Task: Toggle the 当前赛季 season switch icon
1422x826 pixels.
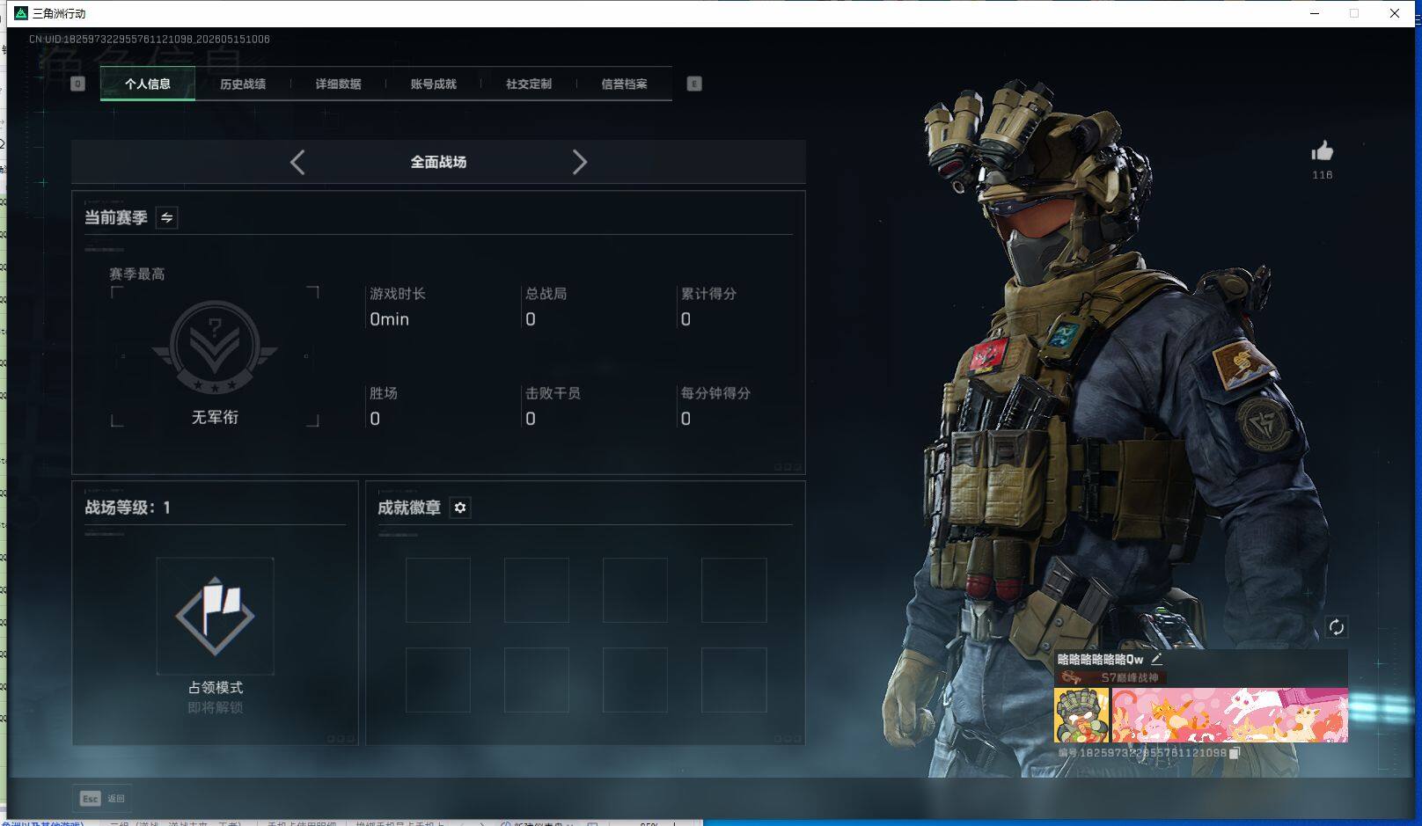Action: [x=166, y=217]
